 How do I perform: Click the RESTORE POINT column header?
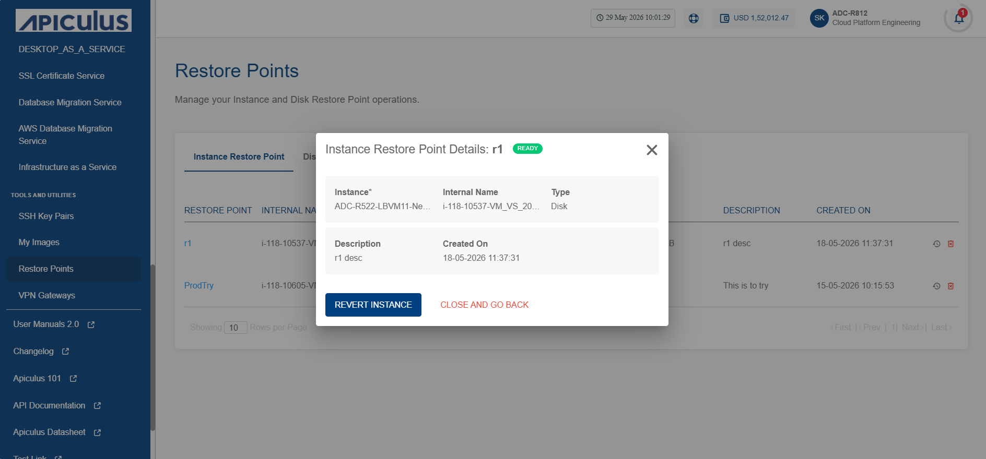[218, 210]
